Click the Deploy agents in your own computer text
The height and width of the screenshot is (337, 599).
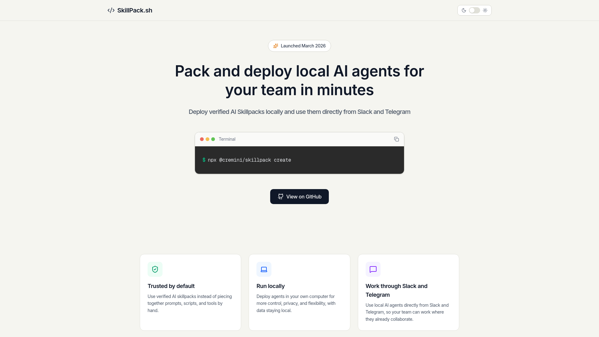pyautogui.click(x=296, y=303)
